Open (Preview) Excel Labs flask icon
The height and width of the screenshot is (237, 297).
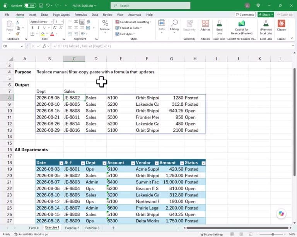[x=266, y=23]
